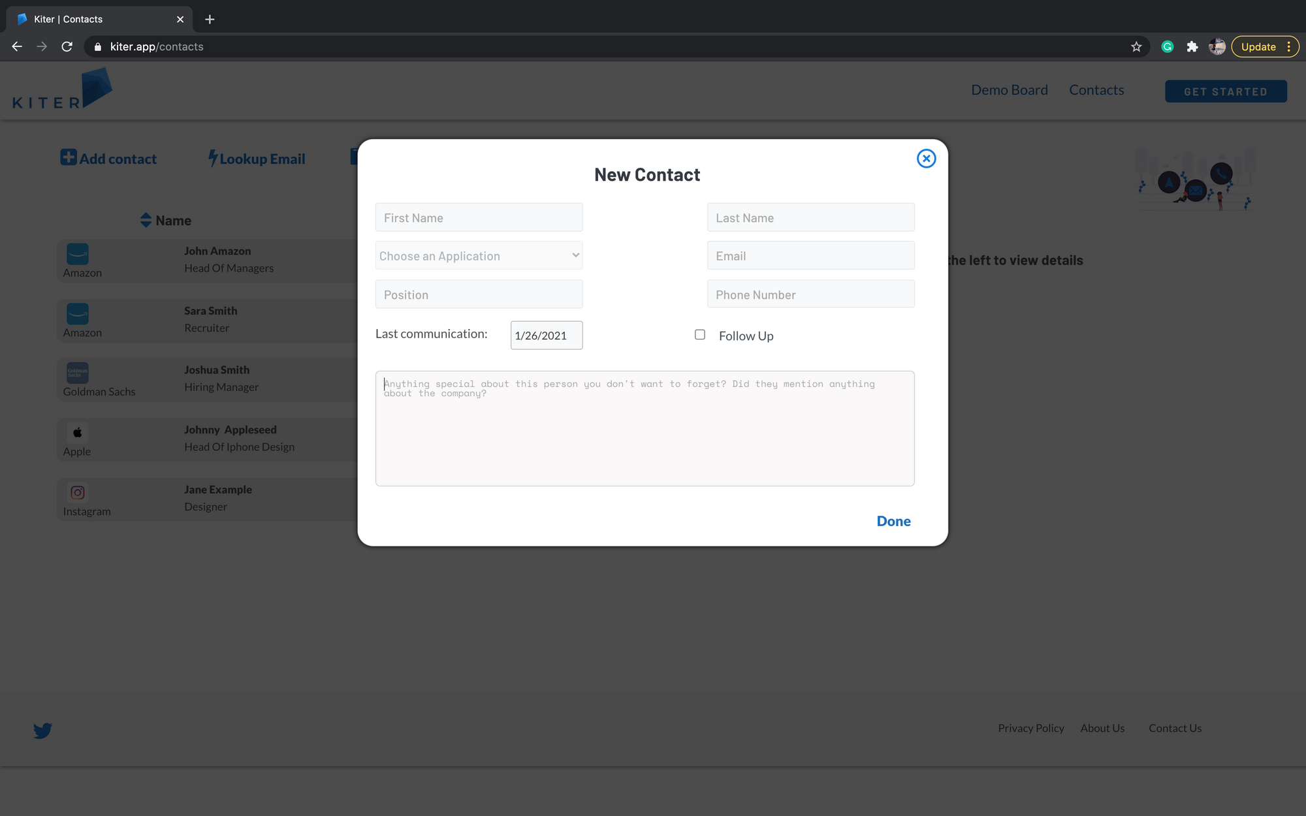Click the First Name field
This screenshot has width=1306, height=816.
click(x=479, y=217)
